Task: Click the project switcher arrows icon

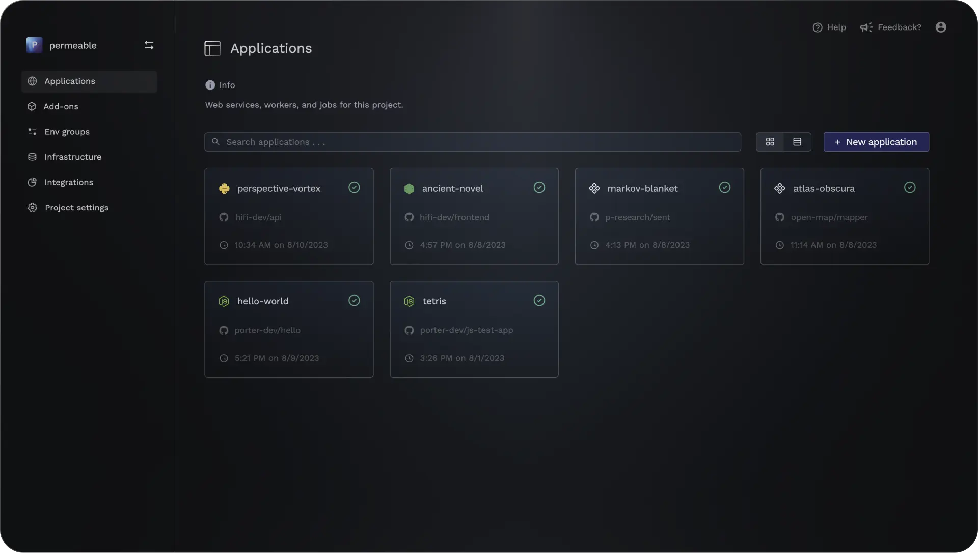Action: tap(149, 45)
